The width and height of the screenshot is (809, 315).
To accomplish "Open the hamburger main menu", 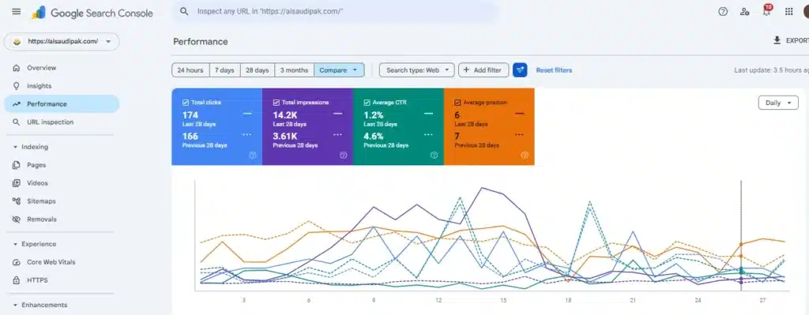I will pyautogui.click(x=17, y=11).
